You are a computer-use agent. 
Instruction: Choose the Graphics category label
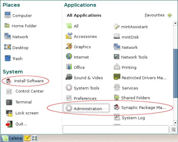(82, 47)
